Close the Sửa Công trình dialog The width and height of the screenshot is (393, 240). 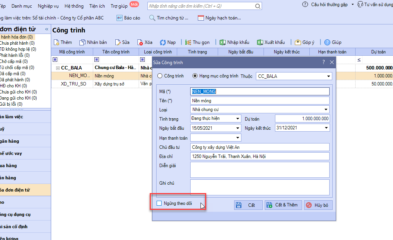point(332,62)
